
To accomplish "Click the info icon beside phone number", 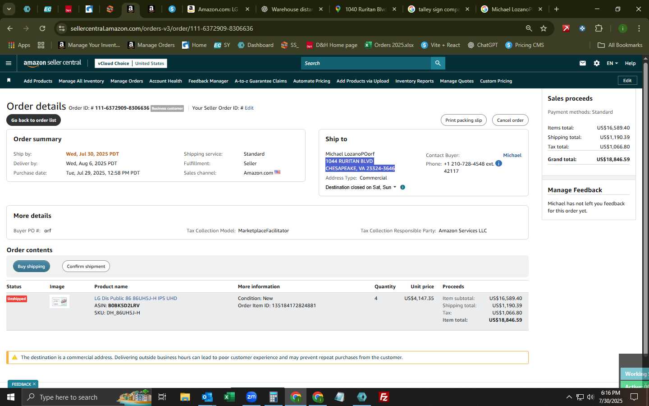I will click(x=499, y=163).
